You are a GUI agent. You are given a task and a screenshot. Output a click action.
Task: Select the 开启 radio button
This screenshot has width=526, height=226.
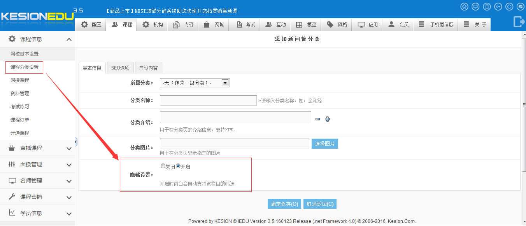[178, 166]
